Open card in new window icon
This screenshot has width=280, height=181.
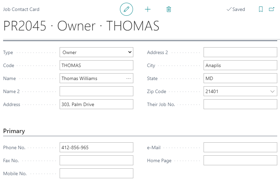point(271,9)
